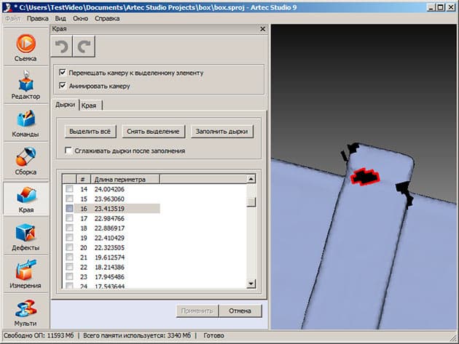This screenshot has height=344, width=459.
Task: Select perimeter value 22.984766
Action: [x=109, y=218]
